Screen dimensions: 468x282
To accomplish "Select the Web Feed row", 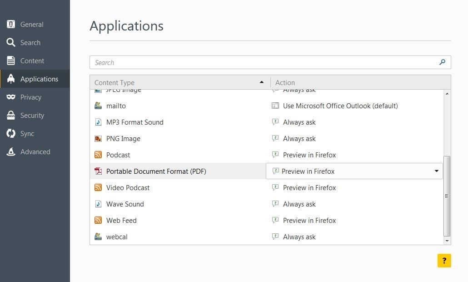I will [x=267, y=221].
